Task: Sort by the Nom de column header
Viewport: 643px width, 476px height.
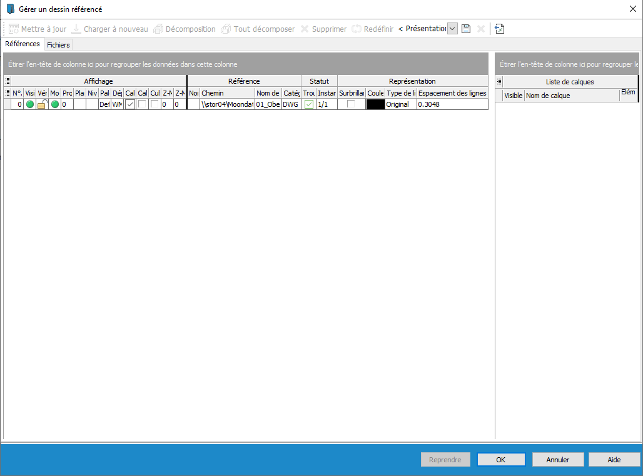Action: click(268, 93)
